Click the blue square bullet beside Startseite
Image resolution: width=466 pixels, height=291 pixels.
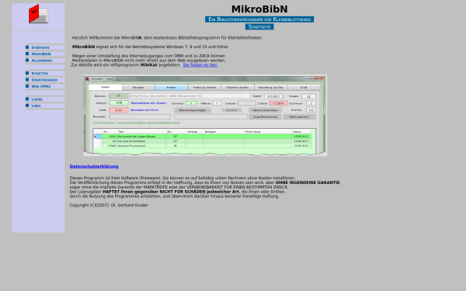coord(27,47)
